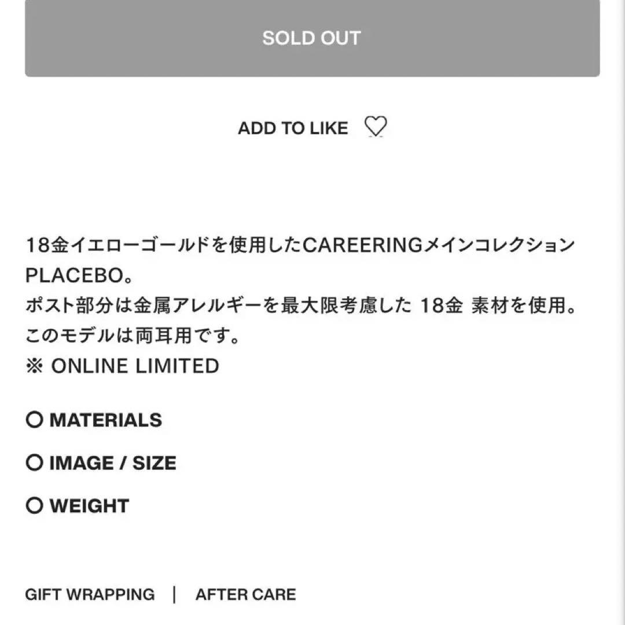Viewport: 625px width, 625px height.
Task: Click the circle icon next to MATERIALS
Action: (x=35, y=420)
